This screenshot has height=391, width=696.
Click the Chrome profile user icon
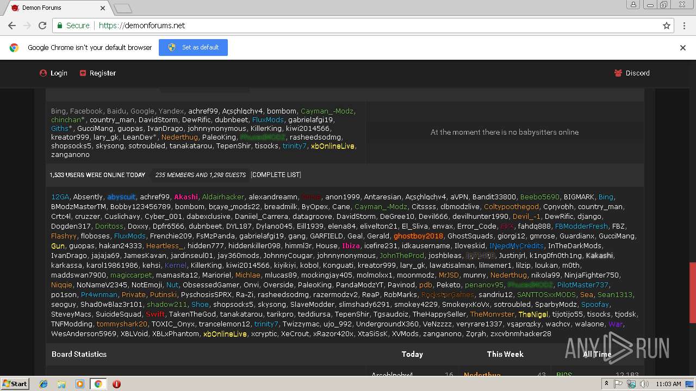tap(633, 5)
